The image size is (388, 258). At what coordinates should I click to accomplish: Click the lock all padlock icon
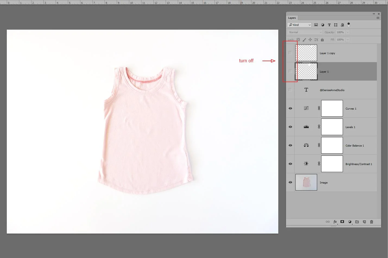coord(322,39)
